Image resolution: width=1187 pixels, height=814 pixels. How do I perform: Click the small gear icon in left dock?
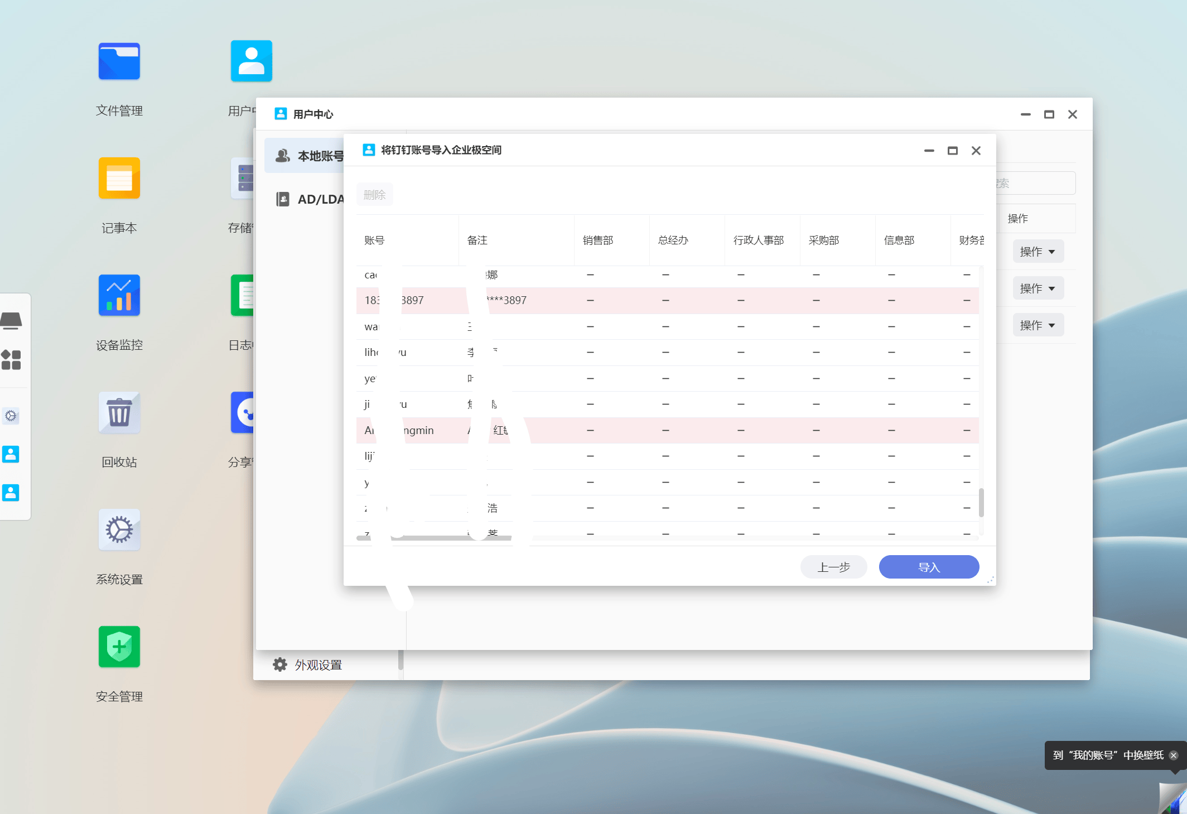(11, 416)
